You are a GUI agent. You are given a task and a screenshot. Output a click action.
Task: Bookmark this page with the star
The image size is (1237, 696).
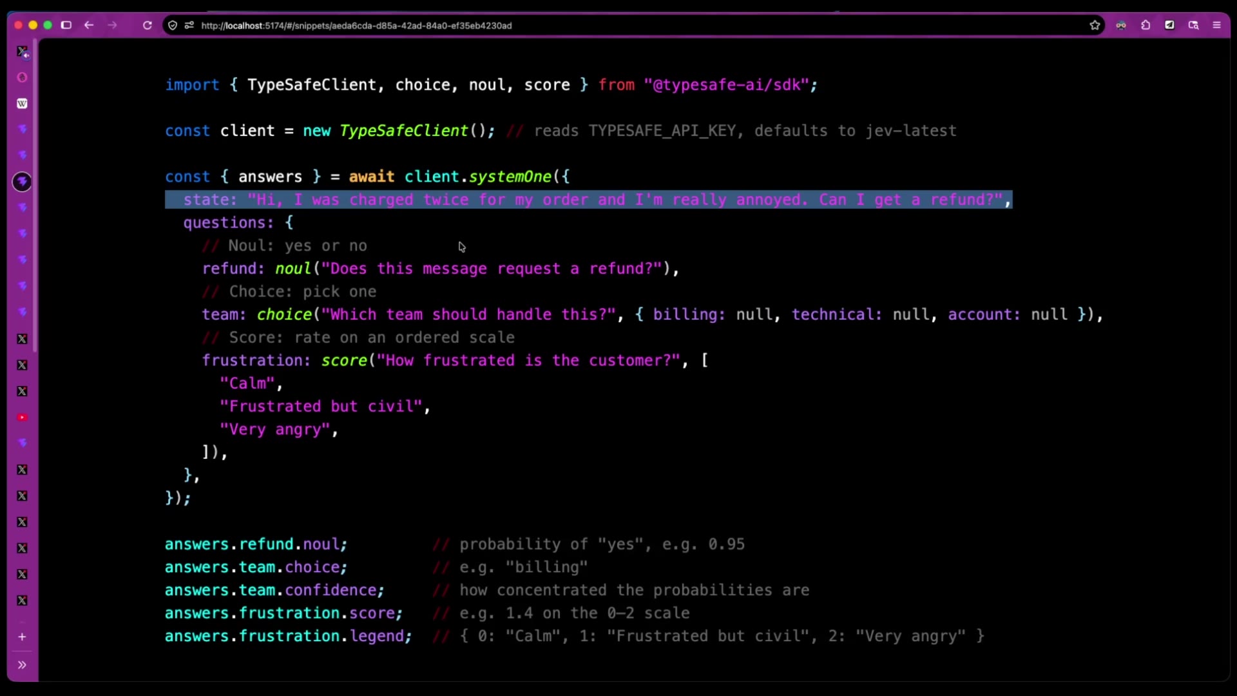click(1095, 25)
